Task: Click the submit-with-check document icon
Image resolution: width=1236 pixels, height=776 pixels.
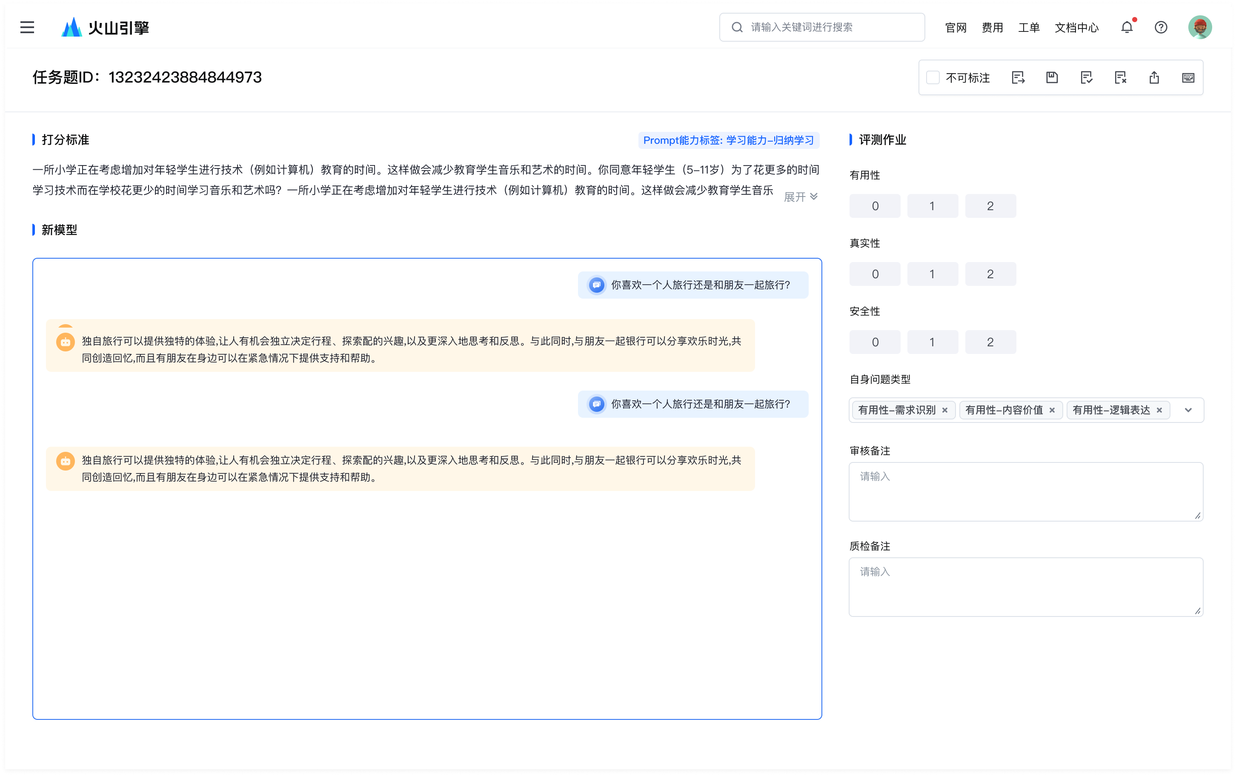Action: tap(1086, 77)
